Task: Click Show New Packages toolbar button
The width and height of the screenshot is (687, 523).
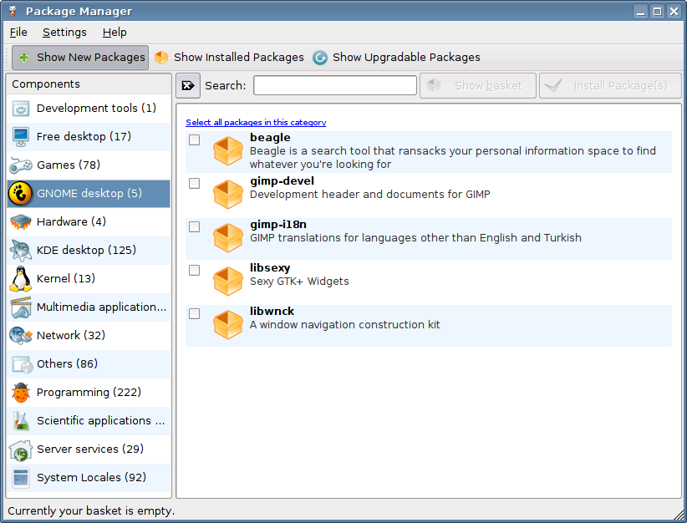Action: click(x=80, y=58)
